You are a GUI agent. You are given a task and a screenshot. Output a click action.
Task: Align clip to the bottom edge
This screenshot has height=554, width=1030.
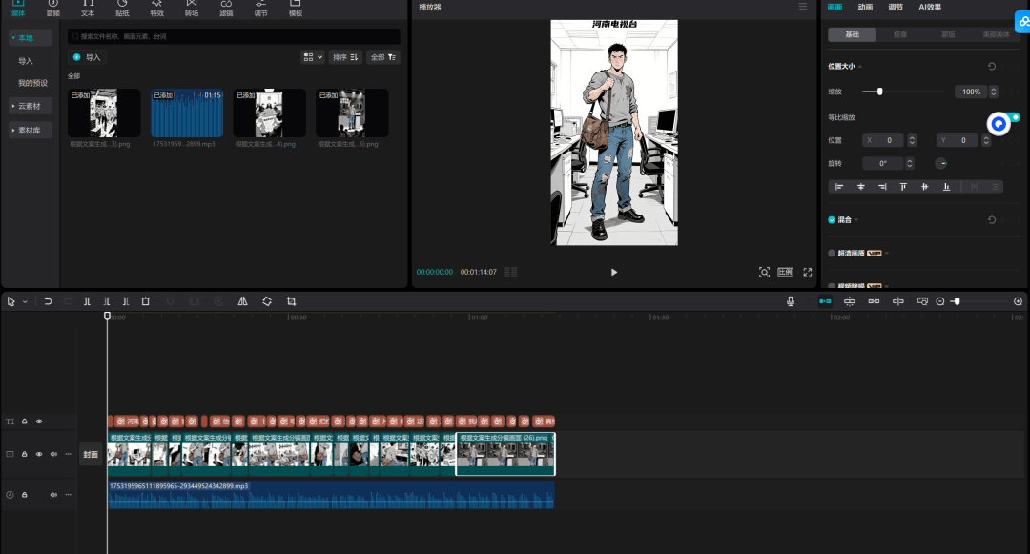tap(946, 187)
